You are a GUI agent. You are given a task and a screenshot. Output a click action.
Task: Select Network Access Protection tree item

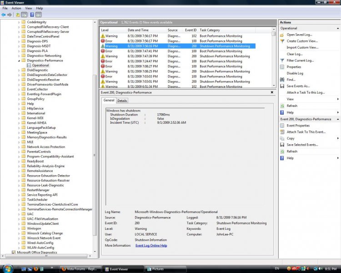46,147
